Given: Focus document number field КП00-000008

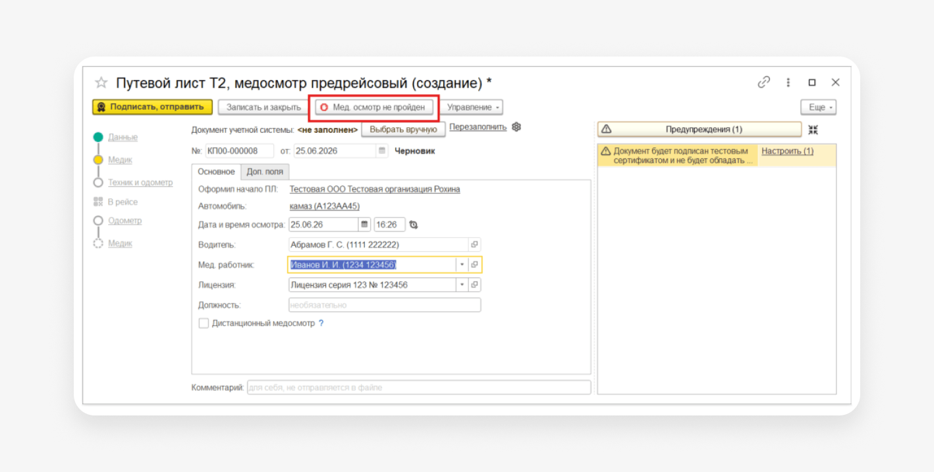Looking at the screenshot, I should 240,151.
